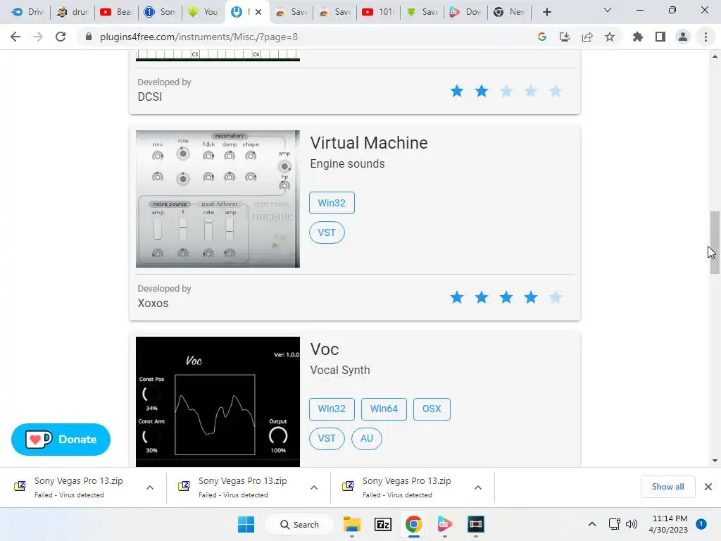Go forward in browser history
This screenshot has height=541, width=721.
[38, 37]
